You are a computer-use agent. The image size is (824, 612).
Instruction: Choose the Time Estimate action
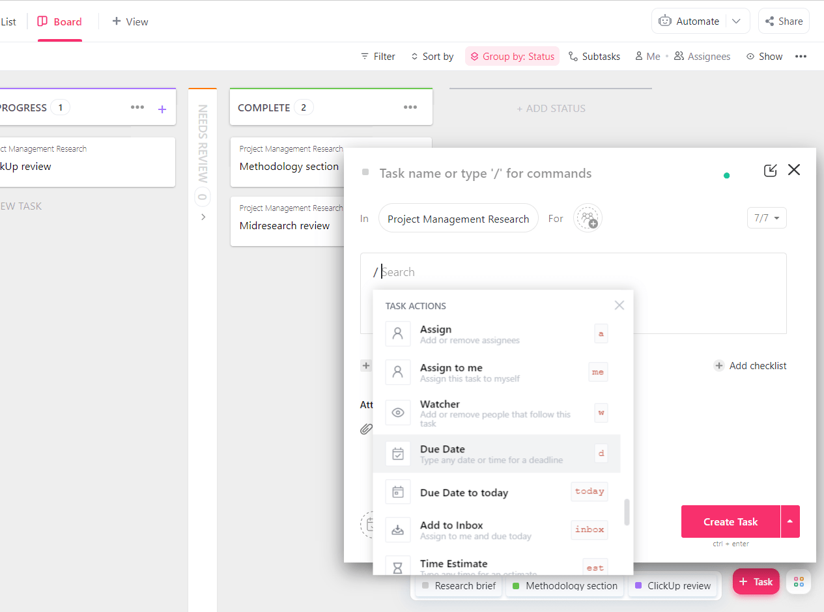pos(496,564)
